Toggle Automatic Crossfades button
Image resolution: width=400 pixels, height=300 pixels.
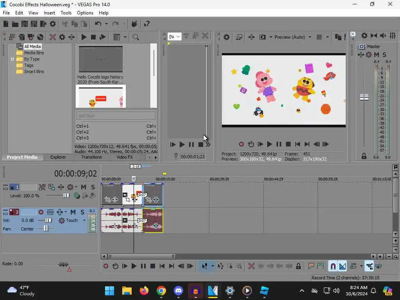(x=343, y=266)
